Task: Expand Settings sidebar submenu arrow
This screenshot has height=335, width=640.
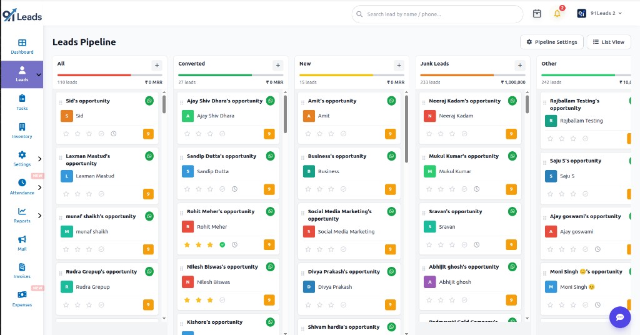Action: [39, 159]
